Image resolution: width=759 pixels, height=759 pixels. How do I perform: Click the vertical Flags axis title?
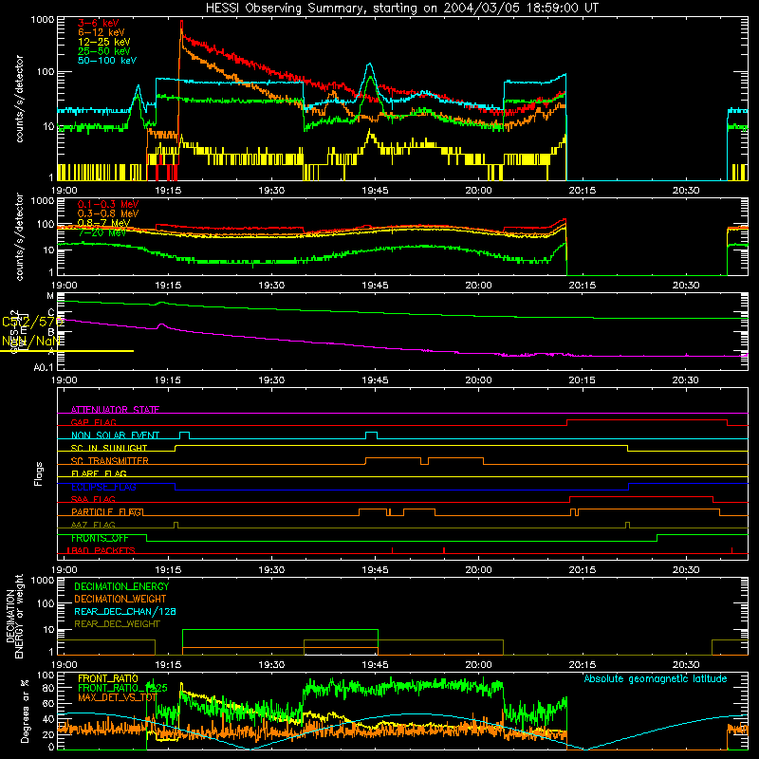point(39,473)
